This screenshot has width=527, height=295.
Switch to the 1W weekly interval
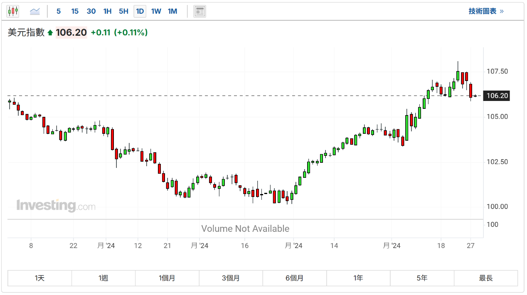pyautogui.click(x=156, y=11)
